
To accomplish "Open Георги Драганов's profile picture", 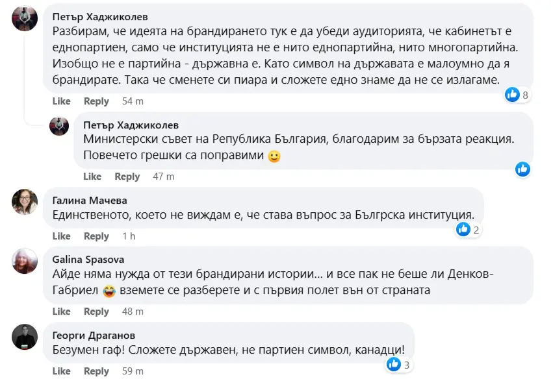I will pyautogui.click(x=25, y=336).
